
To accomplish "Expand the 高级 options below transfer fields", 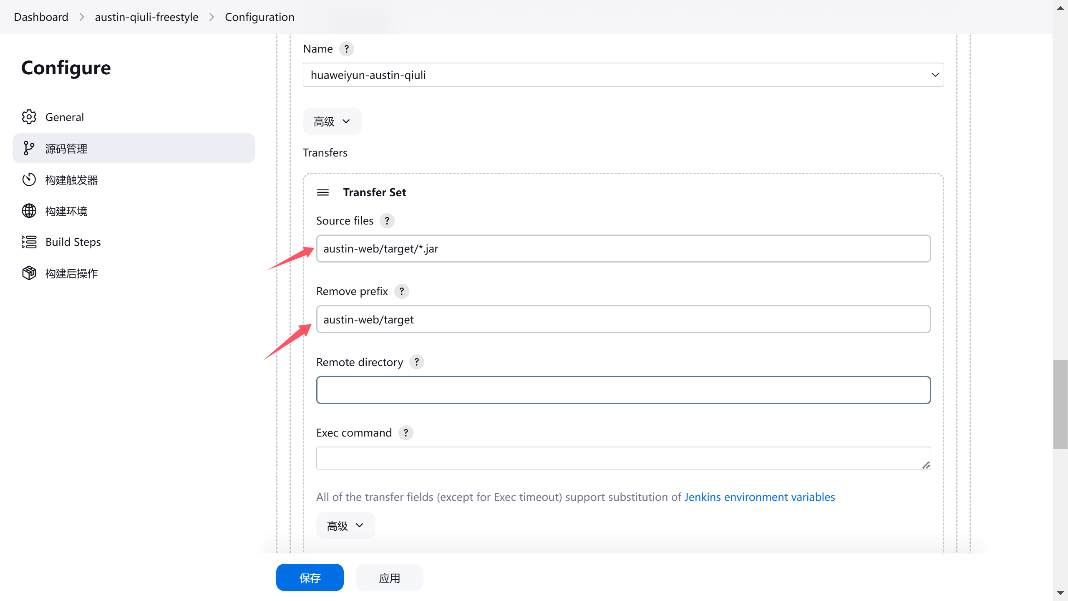I will pos(345,526).
